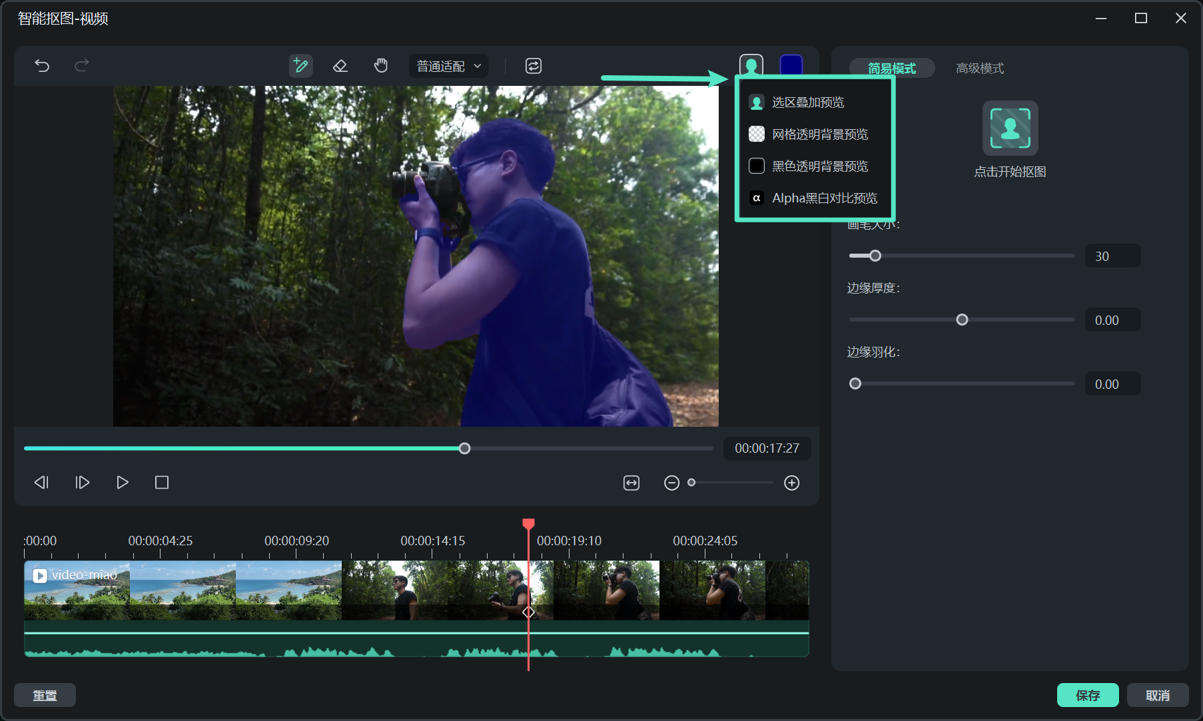The height and width of the screenshot is (721, 1203).
Task: Choose Alpha黑白对比预览 option
Action: click(815, 198)
